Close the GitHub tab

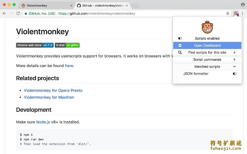coord(127,5)
